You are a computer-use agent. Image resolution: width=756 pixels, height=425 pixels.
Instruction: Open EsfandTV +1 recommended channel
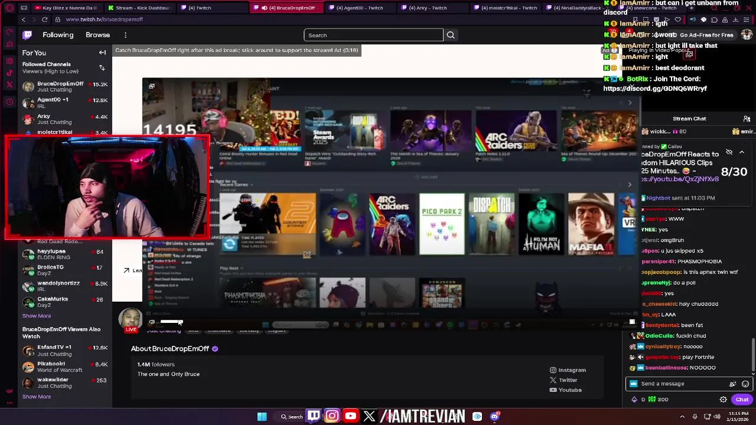pos(65,351)
